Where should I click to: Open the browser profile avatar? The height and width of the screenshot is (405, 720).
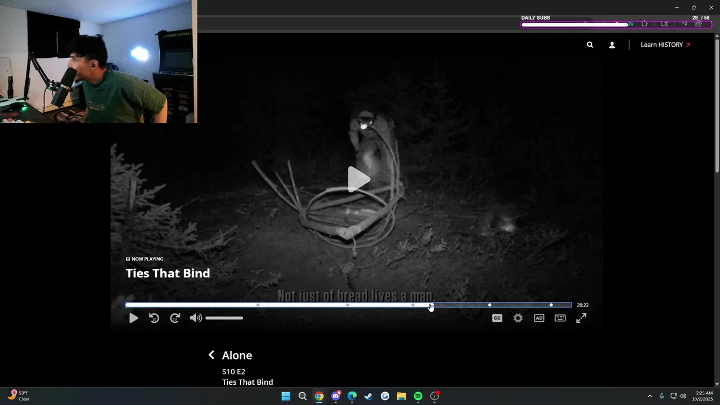pos(698,24)
